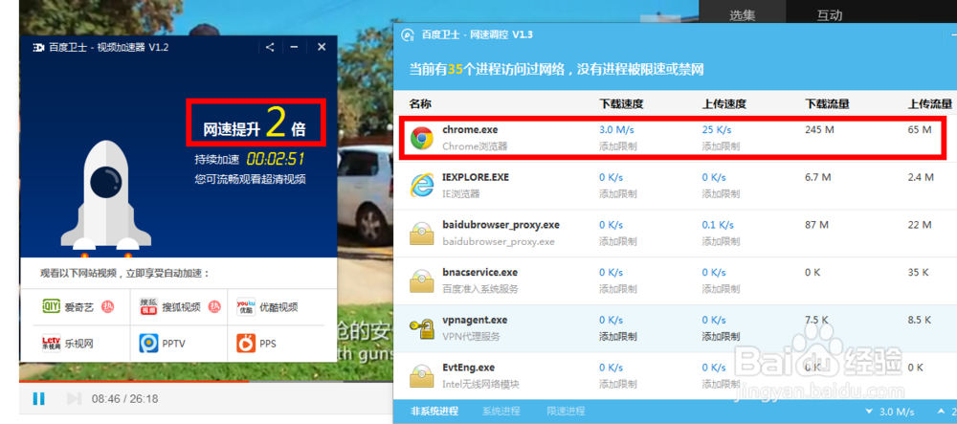Add download limit for chrome.exe

pos(617,146)
